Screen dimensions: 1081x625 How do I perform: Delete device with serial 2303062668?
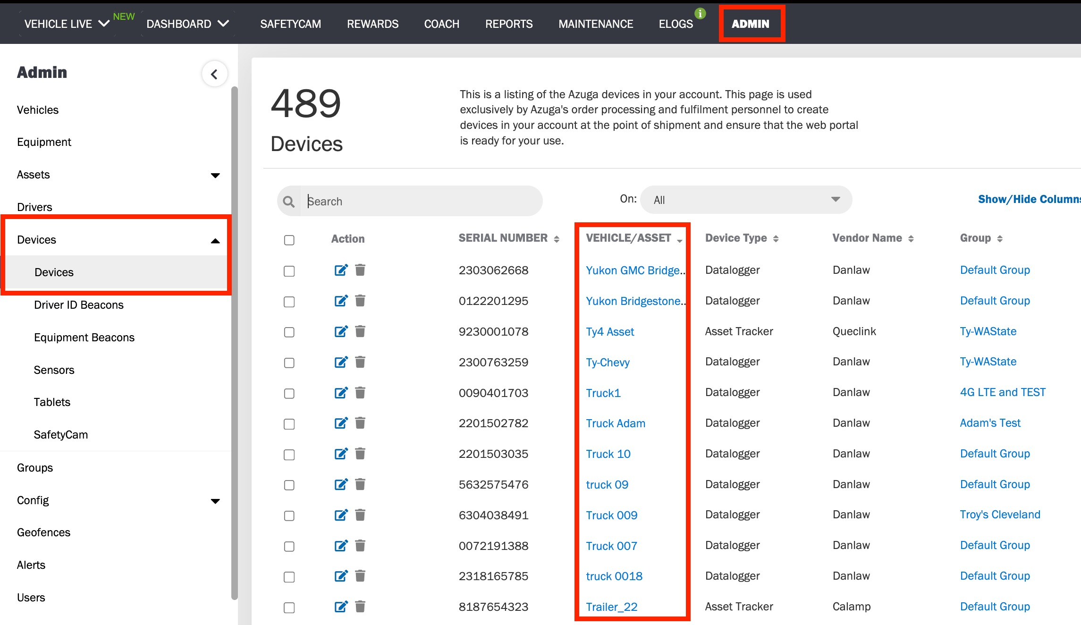pyautogui.click(x=360, y=270)
